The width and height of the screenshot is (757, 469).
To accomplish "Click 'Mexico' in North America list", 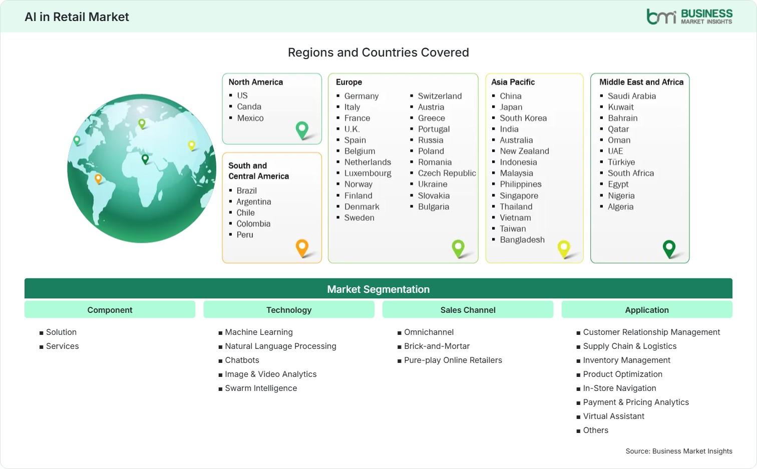I will (250, 118).
